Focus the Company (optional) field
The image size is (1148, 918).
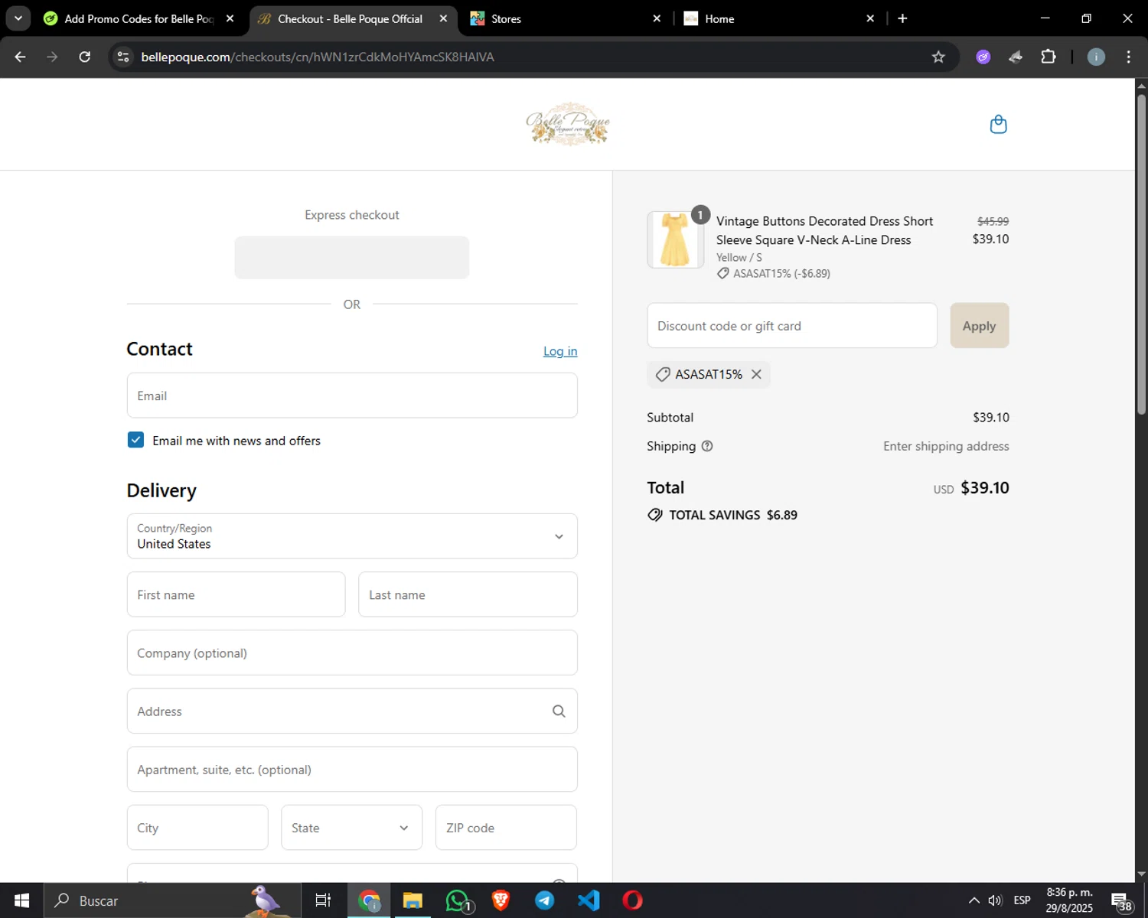[352, 653]
